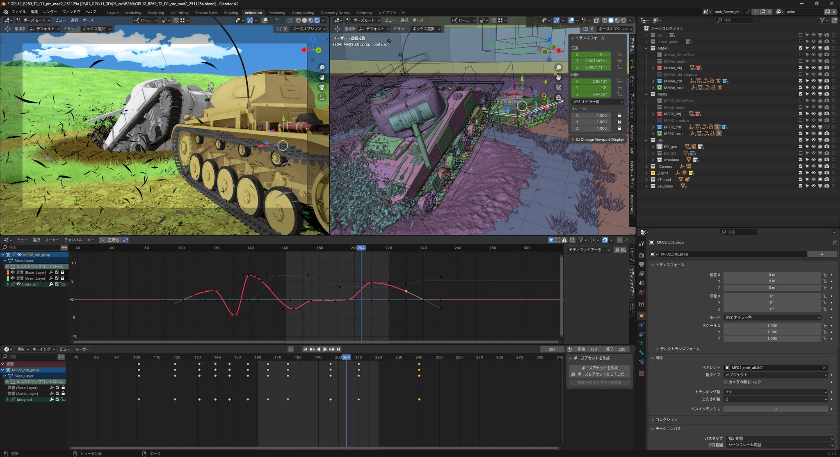Click the current frame field showing 204

coord(552,350)
